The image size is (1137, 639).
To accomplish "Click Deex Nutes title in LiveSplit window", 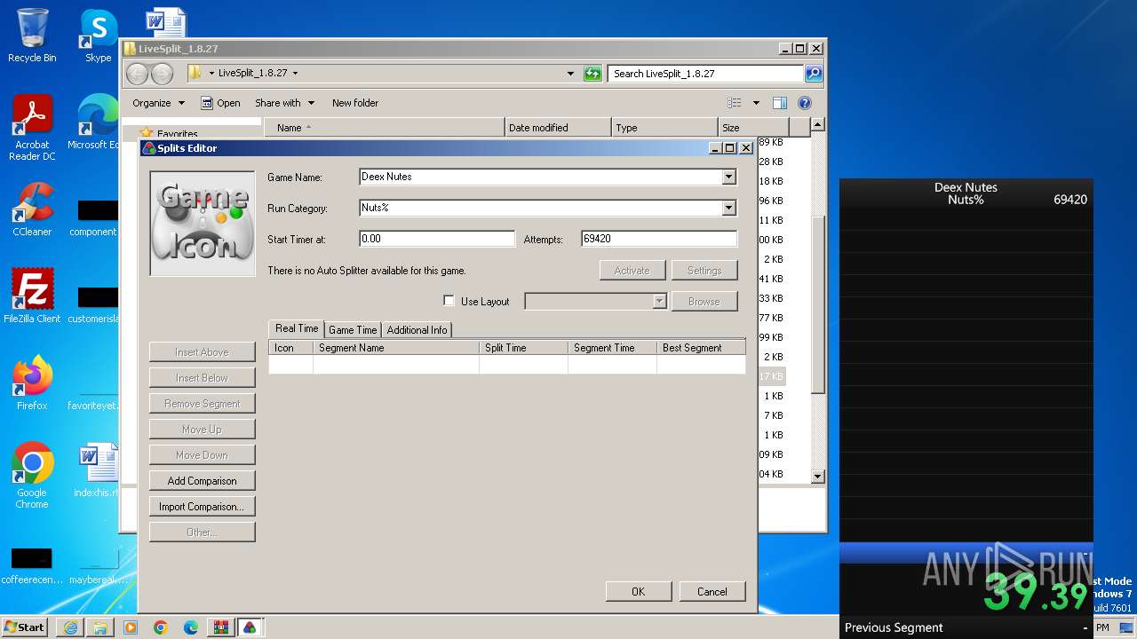I will point(966,187).
